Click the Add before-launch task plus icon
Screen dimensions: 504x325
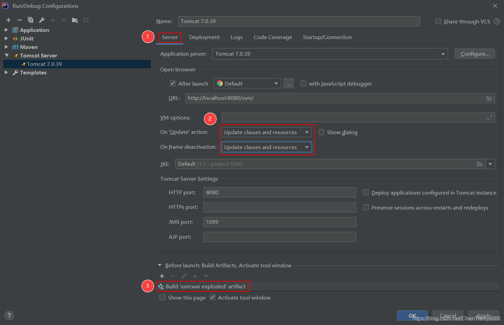162,276
